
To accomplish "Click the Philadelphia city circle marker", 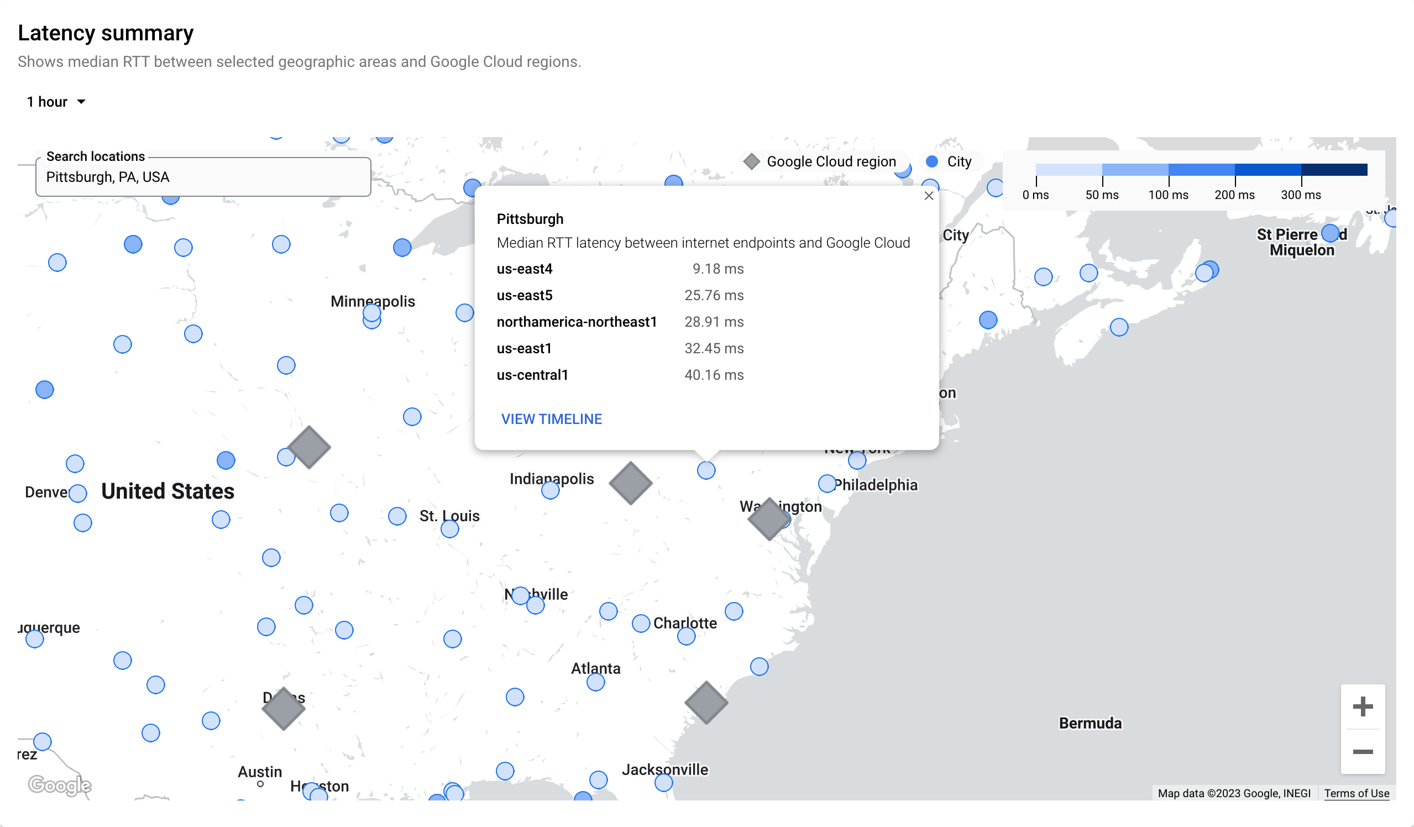I will (x=826, y=484).
